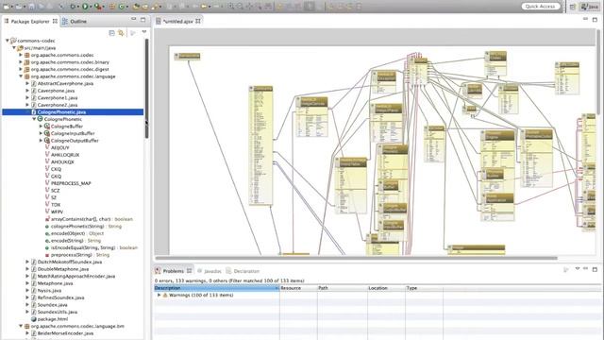This screenshot has height=340, width=604.
Task: Open the New Java Class dropdown arrow
Action: pos(127,7)
